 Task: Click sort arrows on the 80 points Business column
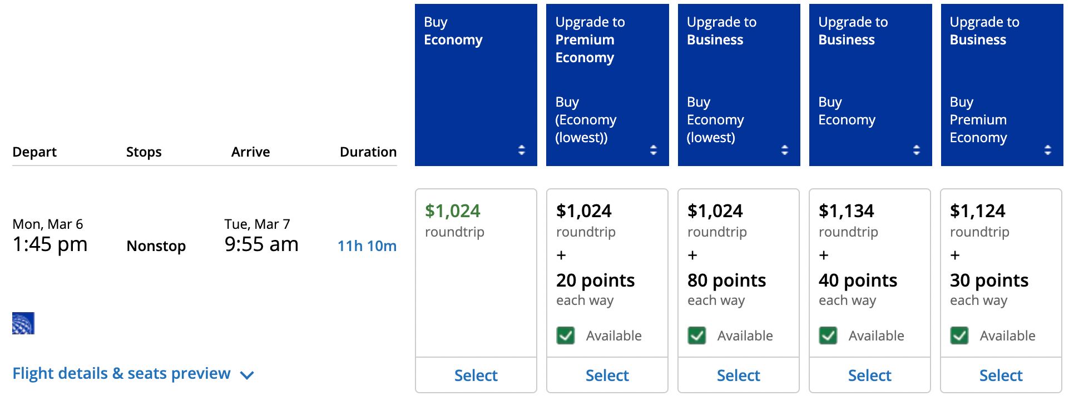[x=784, y=149]
